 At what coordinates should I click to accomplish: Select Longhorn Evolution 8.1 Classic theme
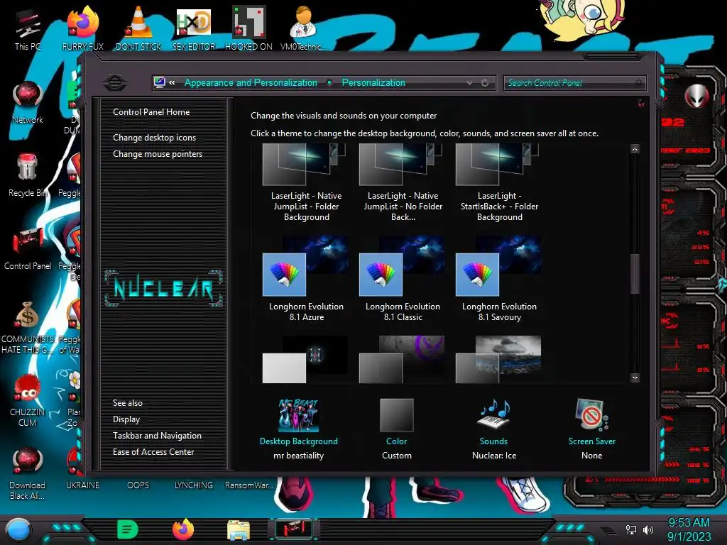coord(403,280)
